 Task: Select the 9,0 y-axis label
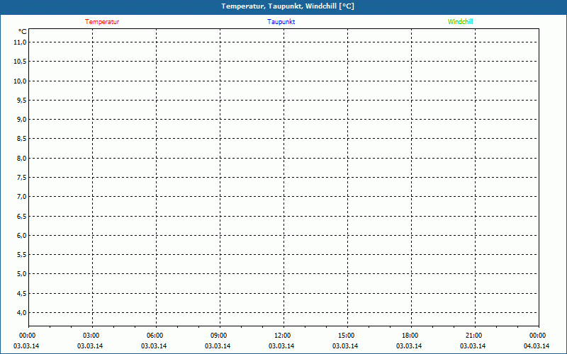coord(21,120)
